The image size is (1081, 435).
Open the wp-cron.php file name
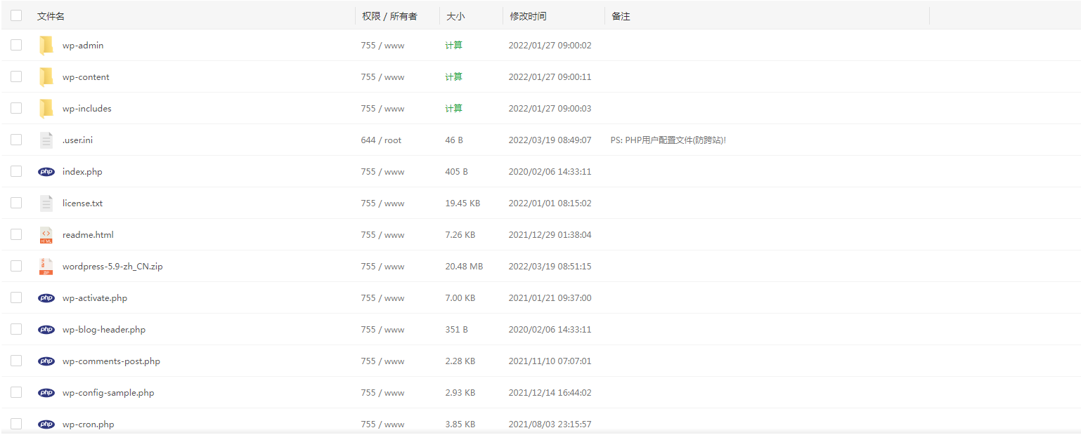tap(89, 424)
